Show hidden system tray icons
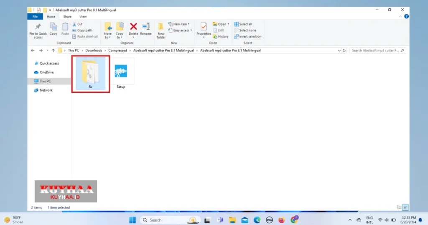 (x=350, y=220)
